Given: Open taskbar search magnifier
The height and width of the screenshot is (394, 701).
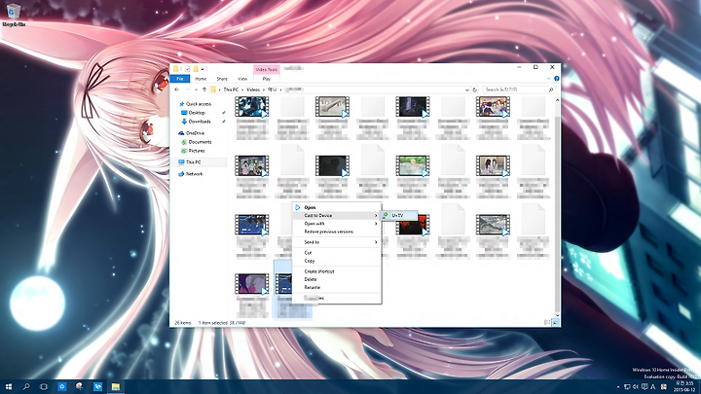Looking at the screenshot, I should pyautogui.click(x=26, y=386).
